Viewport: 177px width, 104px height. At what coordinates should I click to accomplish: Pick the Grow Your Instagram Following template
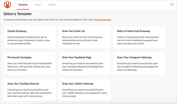(139, 64)
